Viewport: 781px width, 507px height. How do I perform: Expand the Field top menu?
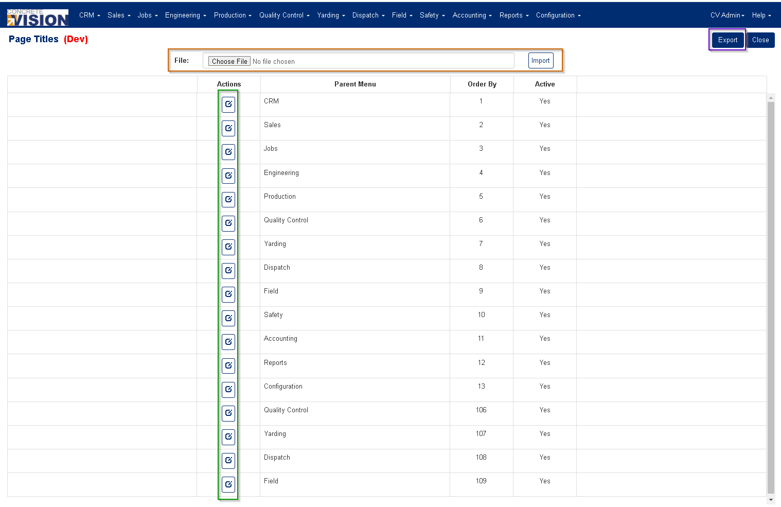402,15
